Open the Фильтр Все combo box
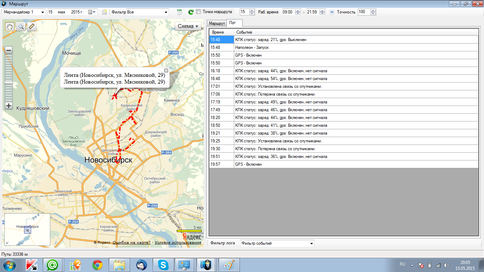This screenshot has width=484, height=272. pyautogui.click(x=166, y=12)
